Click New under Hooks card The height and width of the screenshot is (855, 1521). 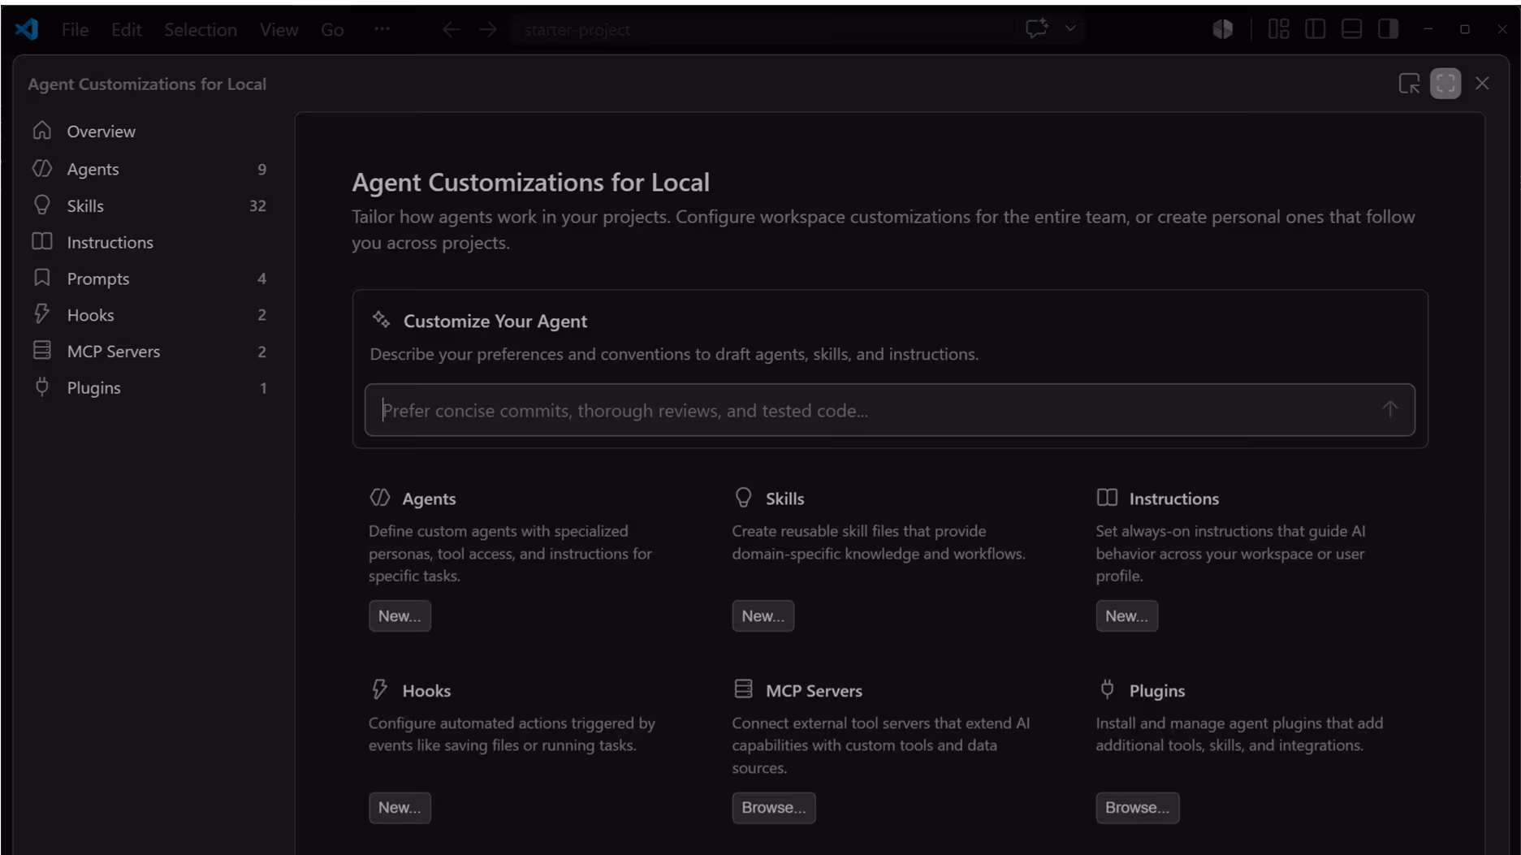point(400,807)
